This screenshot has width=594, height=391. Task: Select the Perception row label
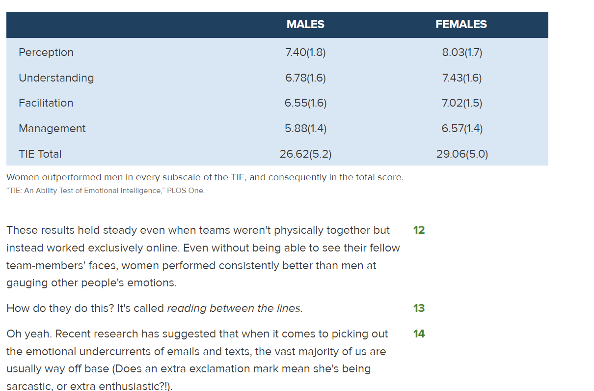tap(46, 53)
